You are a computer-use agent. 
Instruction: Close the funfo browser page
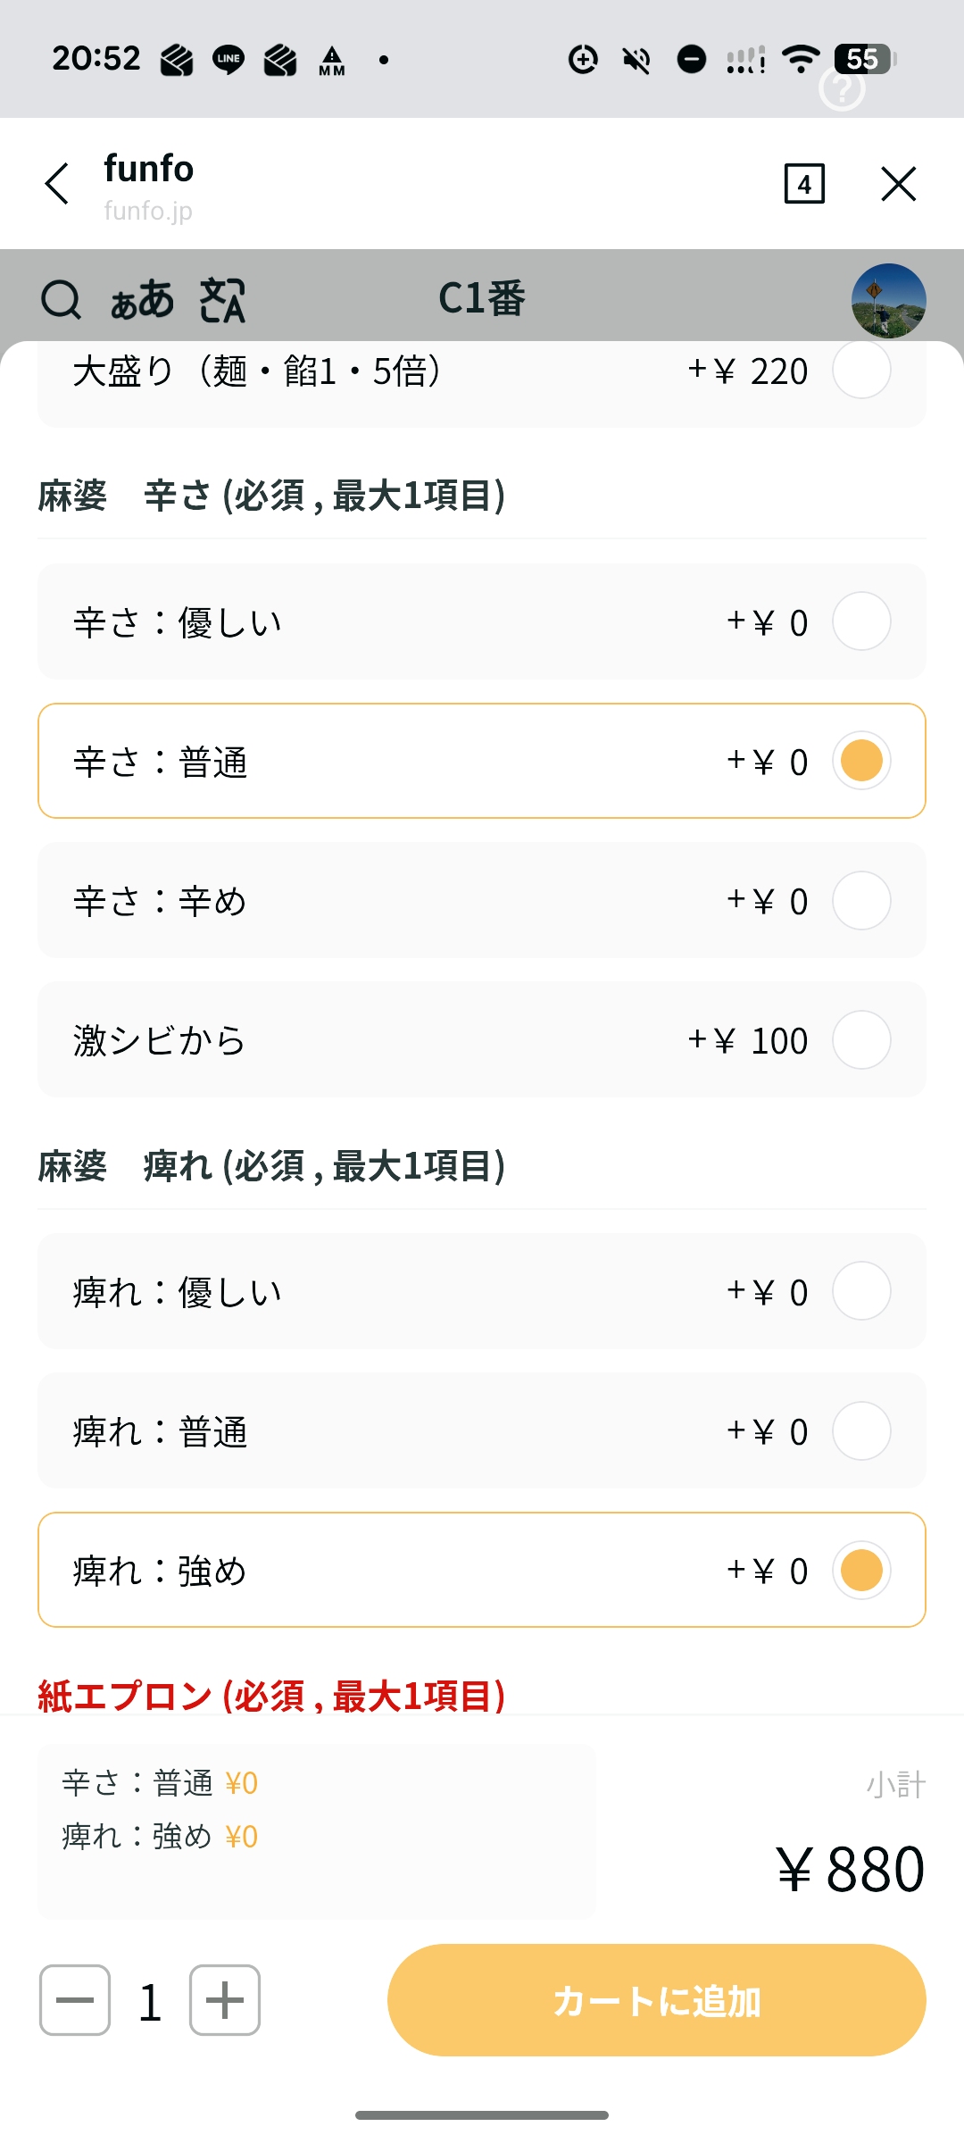tap(898, 184)
